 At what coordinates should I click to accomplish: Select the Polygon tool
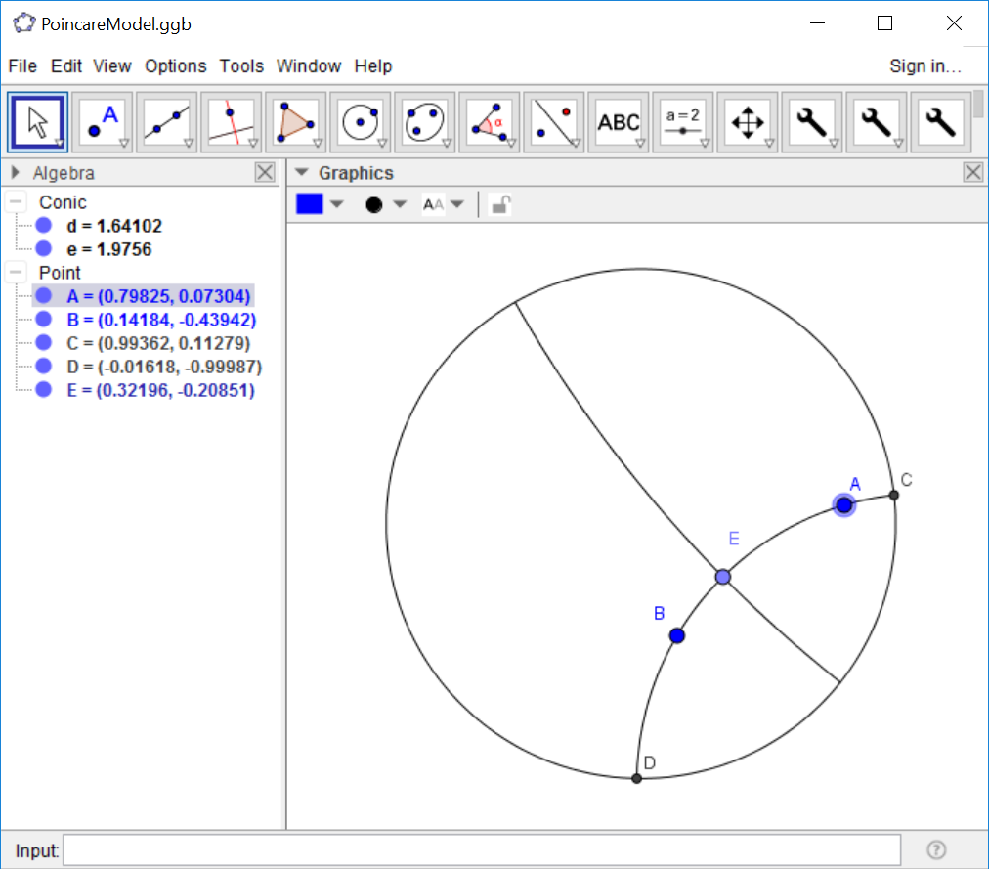point(296,121)
